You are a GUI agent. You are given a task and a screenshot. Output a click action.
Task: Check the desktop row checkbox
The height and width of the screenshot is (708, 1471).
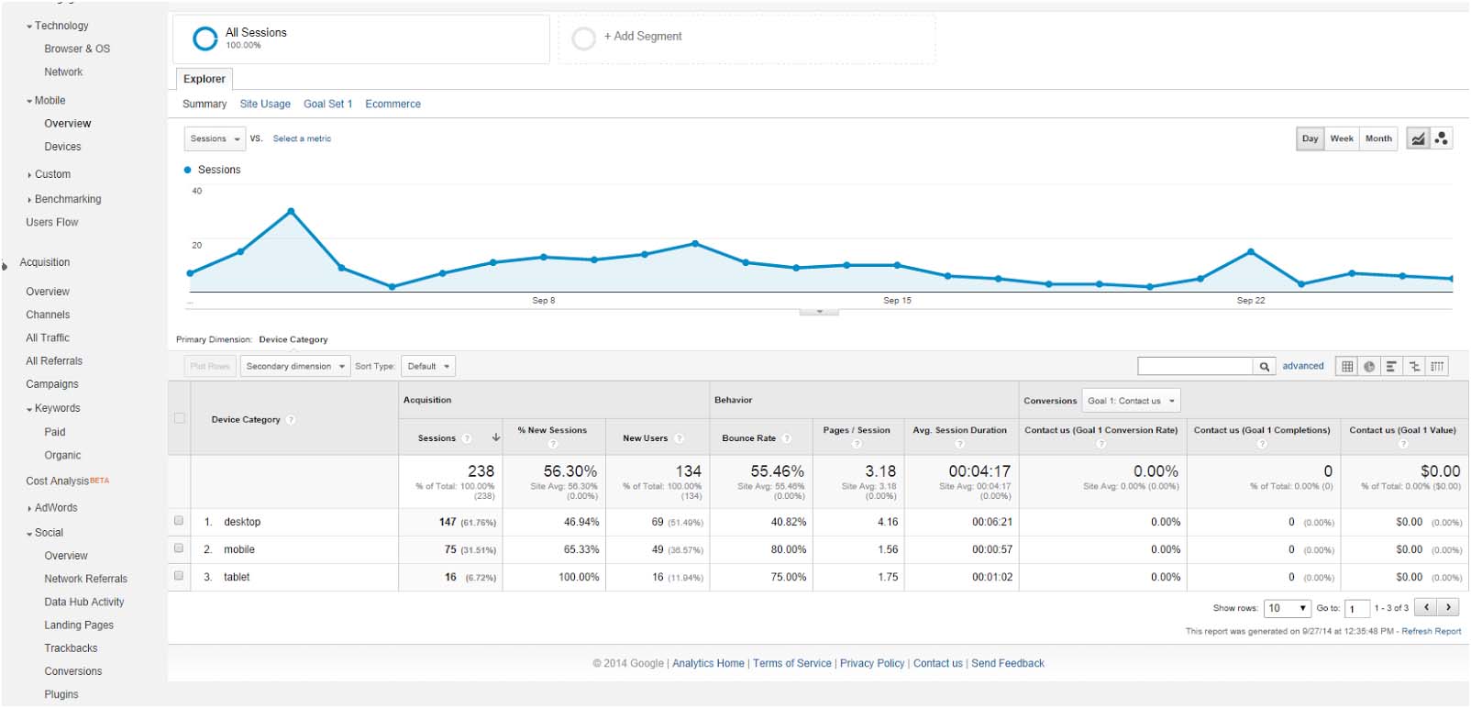point(179,521)
